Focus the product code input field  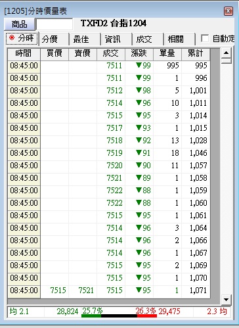54,24
